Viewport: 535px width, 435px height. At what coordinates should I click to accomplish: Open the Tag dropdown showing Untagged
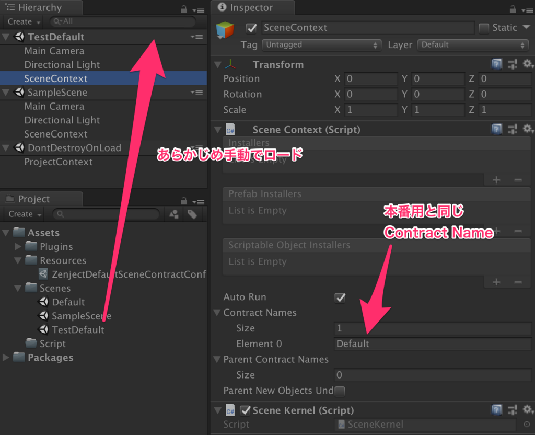321,45
